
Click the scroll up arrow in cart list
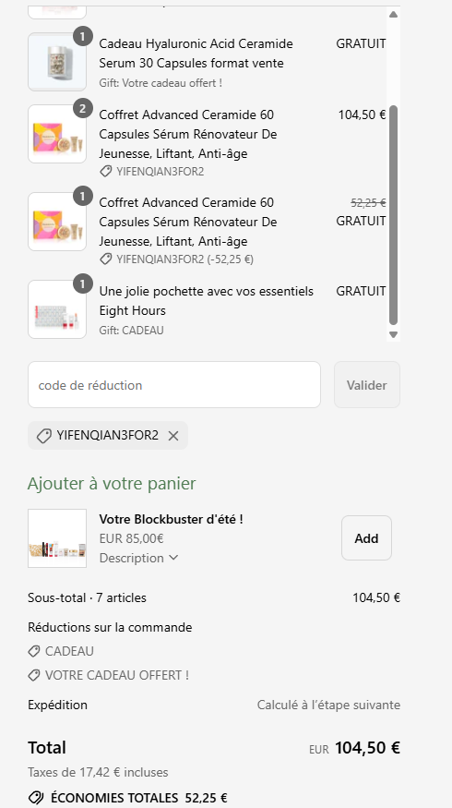point(393,15)
